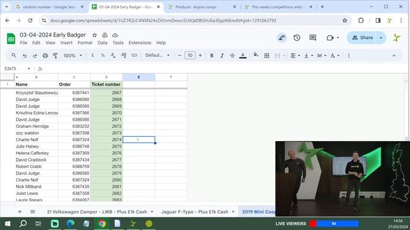This screenshot has height=230, width=410.
Task: Format as currency with the pound icon
Action: 92,56
